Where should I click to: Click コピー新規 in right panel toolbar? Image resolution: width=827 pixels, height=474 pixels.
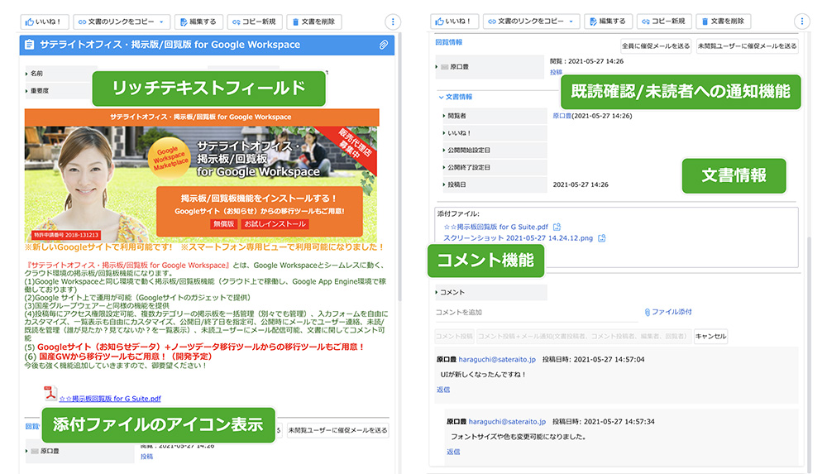(664, 22)
